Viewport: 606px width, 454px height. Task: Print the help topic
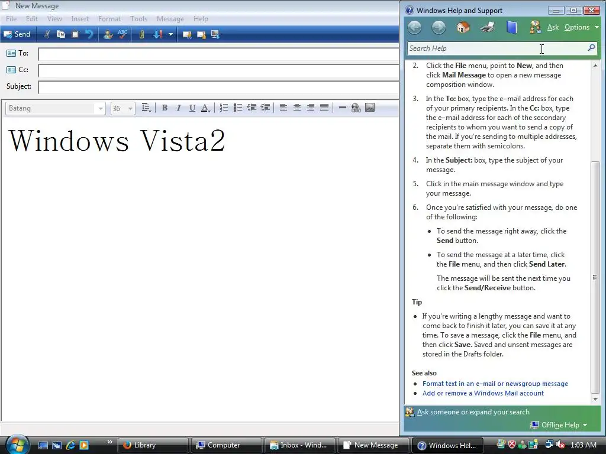tap(488, 27)
